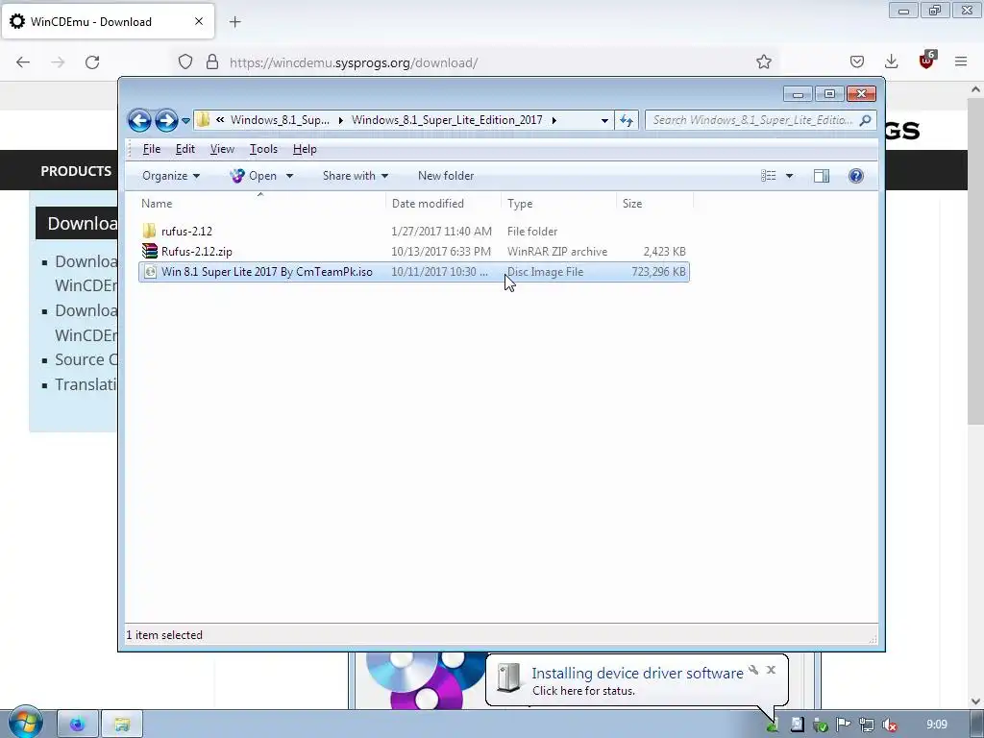Close the WinCDEmu - Download tab
The image size is (984, 738).
pos(199,21)
